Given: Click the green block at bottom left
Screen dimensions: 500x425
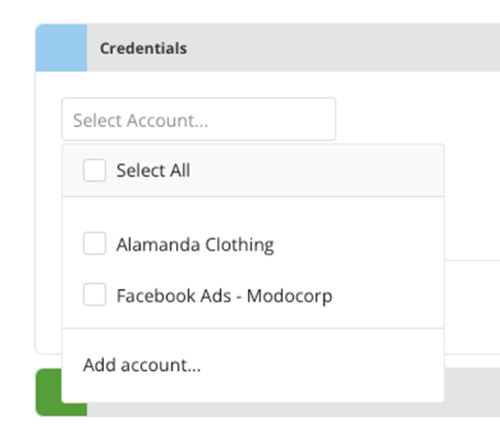Looking at the screenshot, I should point(48,392).
